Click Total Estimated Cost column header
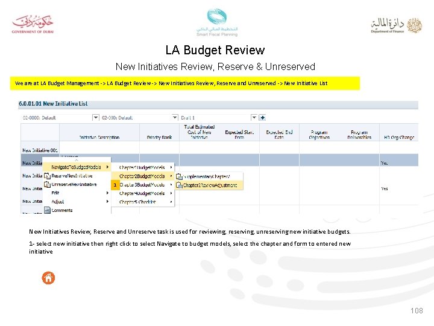Image resolution: width=434 pixels, height=326 pixels. (200, 132)
